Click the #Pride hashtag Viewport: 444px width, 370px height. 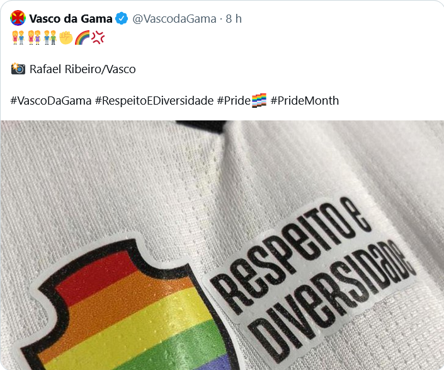tap(234, 101)
